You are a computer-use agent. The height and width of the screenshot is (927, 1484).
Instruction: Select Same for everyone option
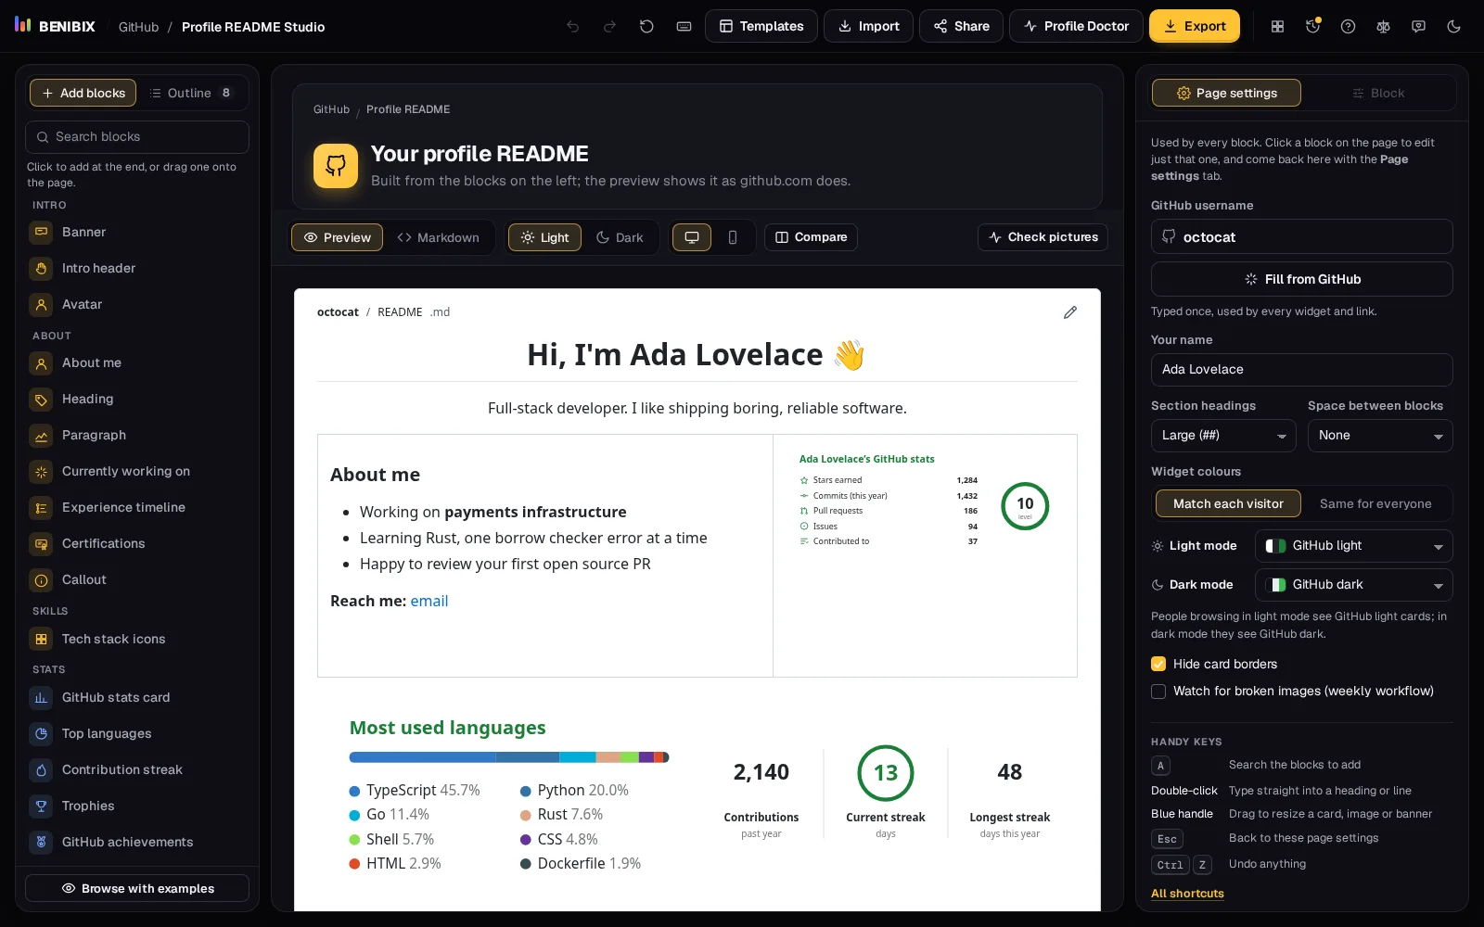[x=1375, y=503]
